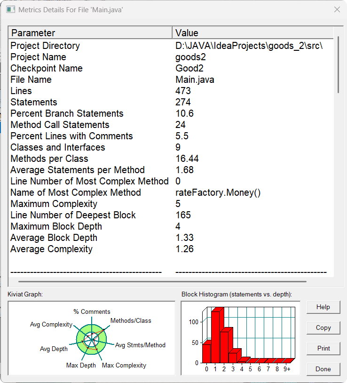This screenshot has height=383, width=347.
Task: Click the vertical scrollbar thumb
Action: coord(338,65)
